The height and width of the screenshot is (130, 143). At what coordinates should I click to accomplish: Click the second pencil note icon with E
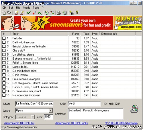tap(22, 13)
